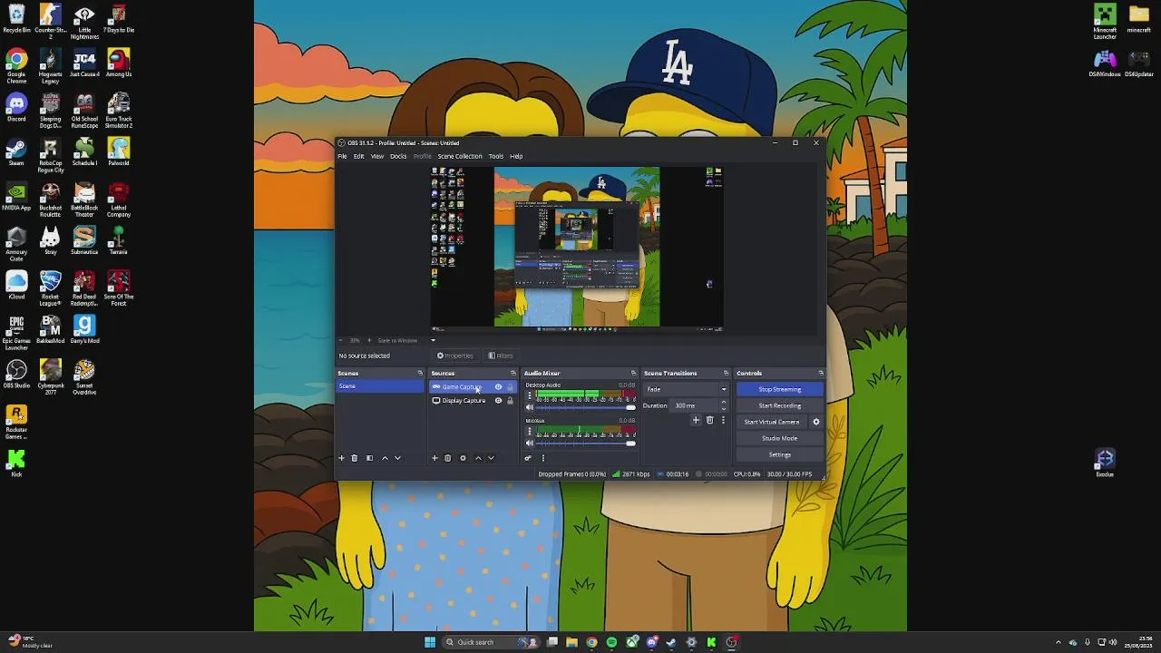Open Audio Mixer toolbar three-dot menu
The height and width of the screenshot is (653, 1161).
[543, 458]
